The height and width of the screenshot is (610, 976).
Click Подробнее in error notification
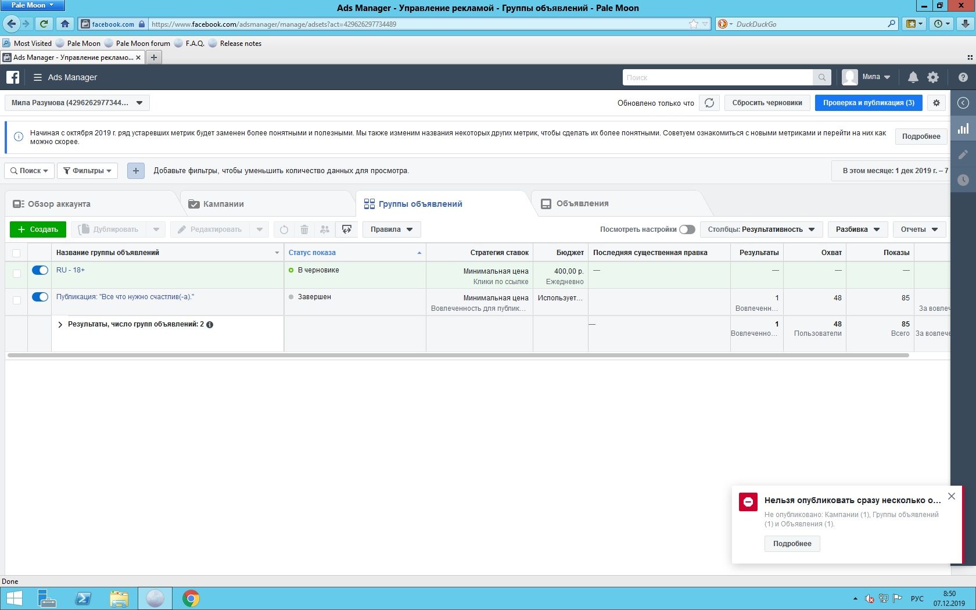pos(792,544)
